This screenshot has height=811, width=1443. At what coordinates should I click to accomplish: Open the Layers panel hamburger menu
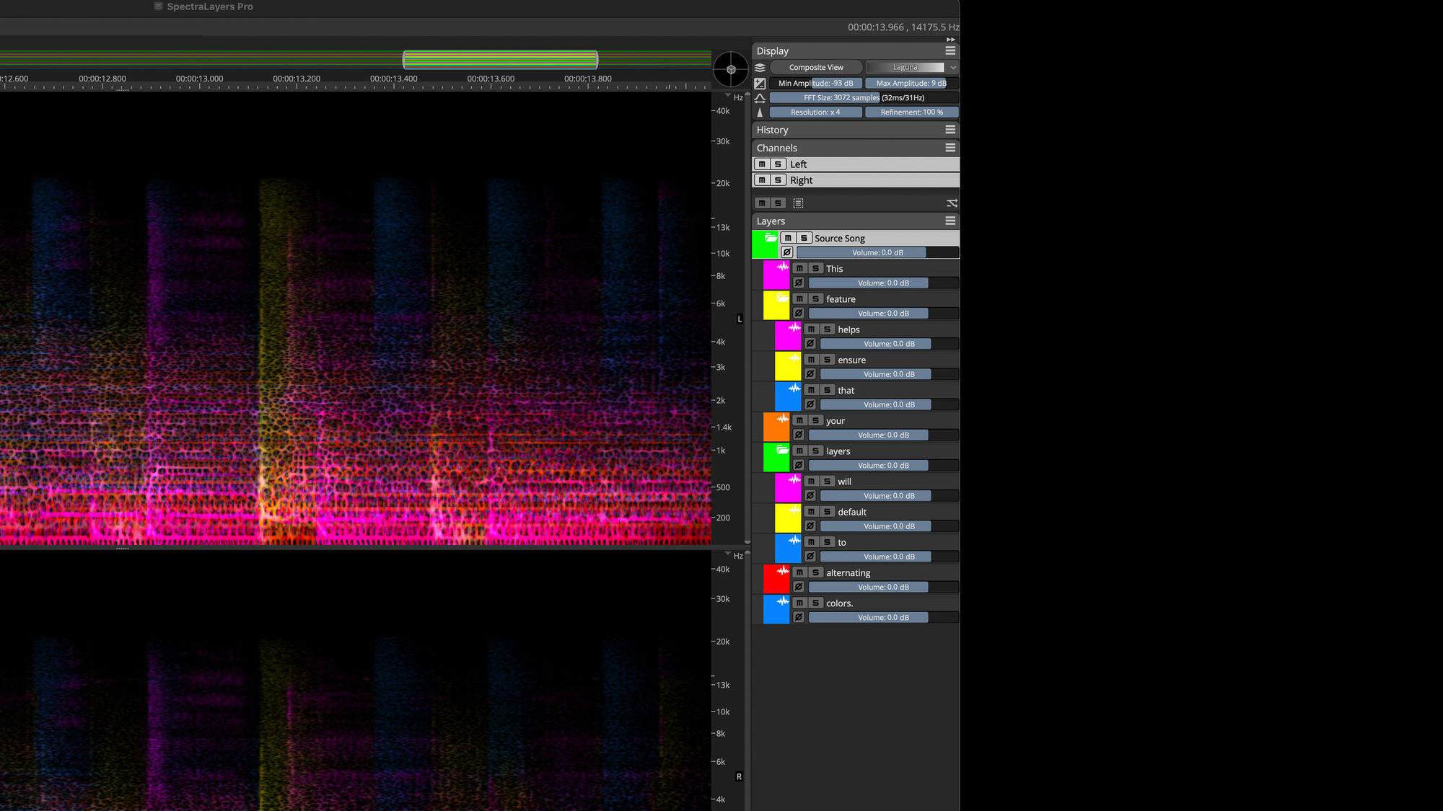(950, 221)
